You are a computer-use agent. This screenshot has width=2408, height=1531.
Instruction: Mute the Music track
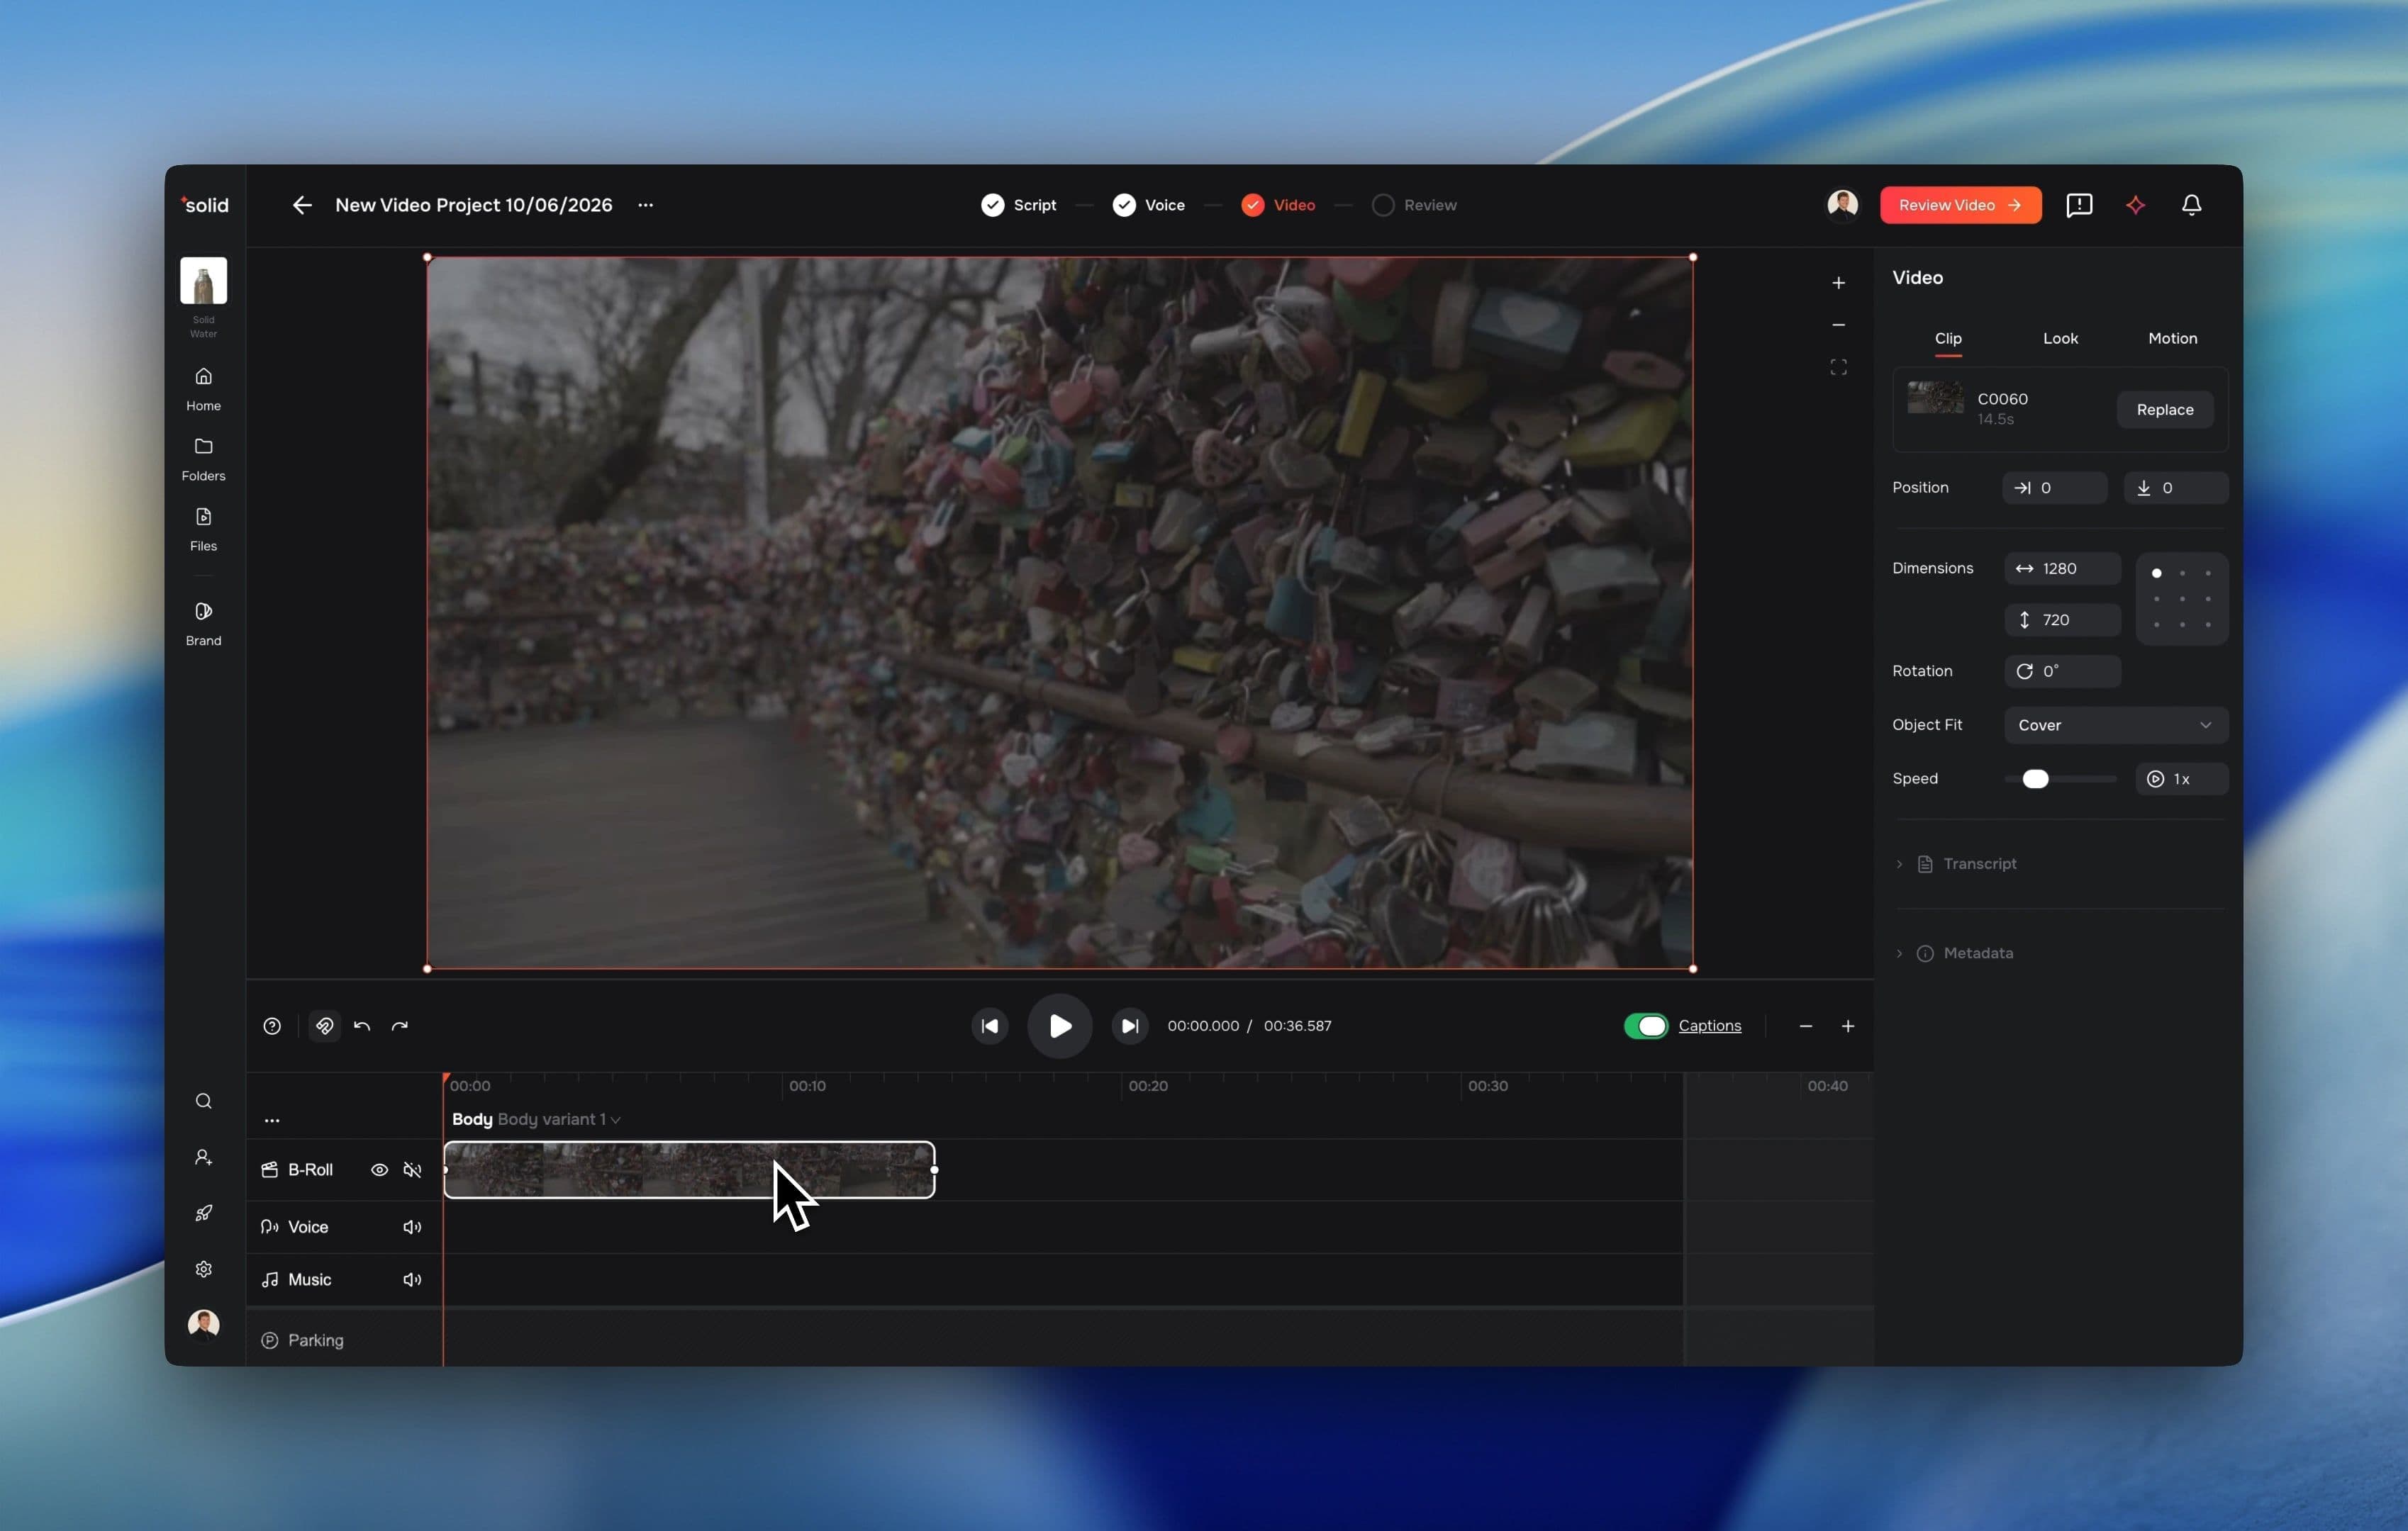412,1280
